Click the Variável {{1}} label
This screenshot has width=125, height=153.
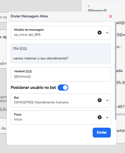coord(23,71)
